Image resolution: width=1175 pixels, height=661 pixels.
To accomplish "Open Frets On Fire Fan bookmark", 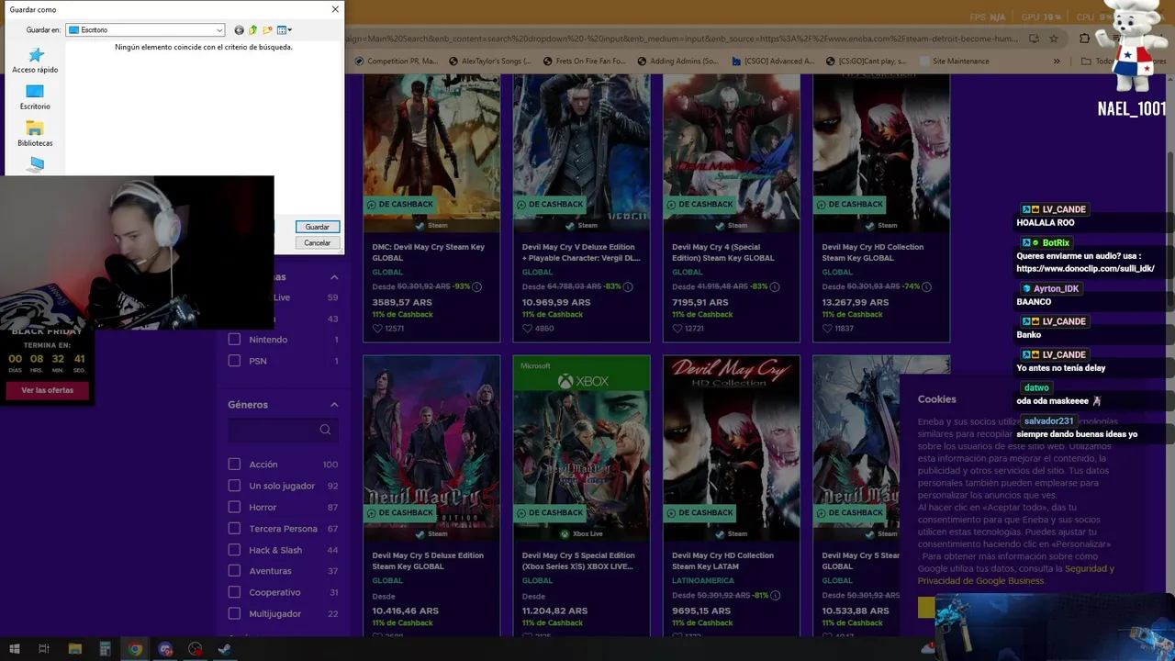I will click(584, 62).
